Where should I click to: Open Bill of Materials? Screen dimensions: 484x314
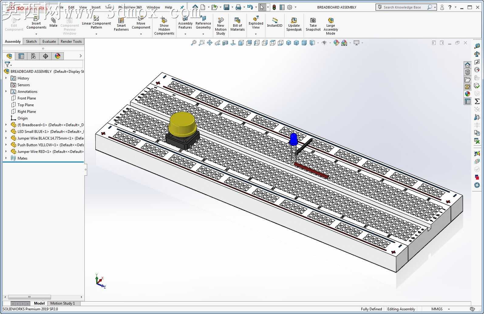(237, 24)
